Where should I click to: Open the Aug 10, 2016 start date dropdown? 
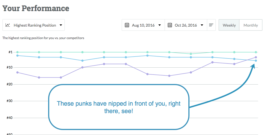[159, 25]
